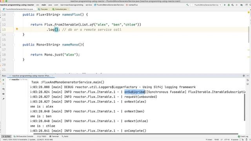Image resolution: width=251 pixels, height=141 pixels.
Task: Click the UTF-8 encoding in the status bar
Action: pyautogui.click(x=227, y=140)
